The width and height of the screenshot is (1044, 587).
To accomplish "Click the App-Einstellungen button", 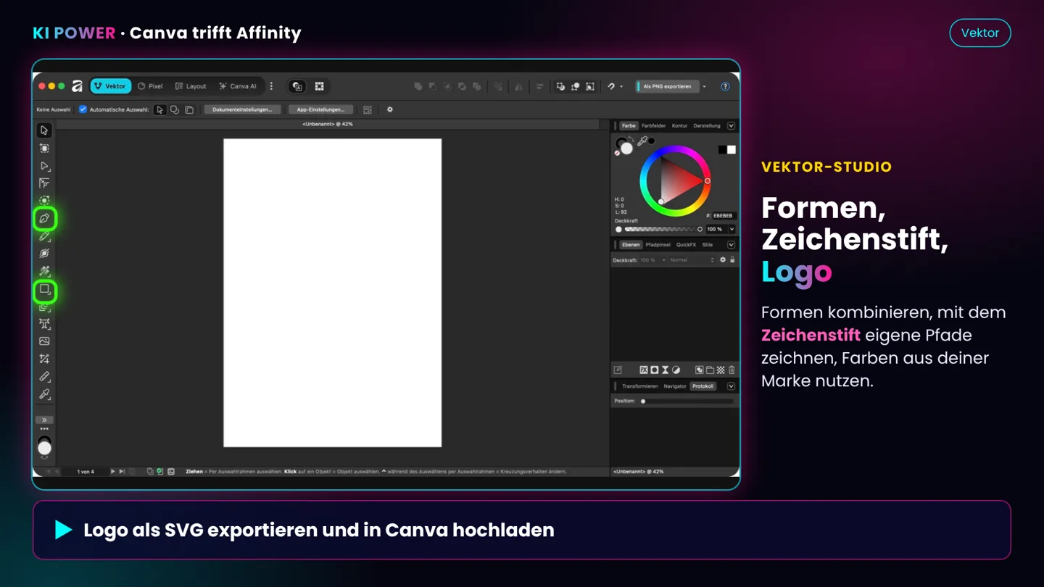I will tap(320, 109).
